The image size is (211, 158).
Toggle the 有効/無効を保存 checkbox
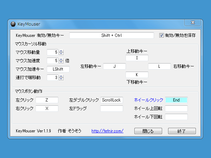[x=161, y=35]
